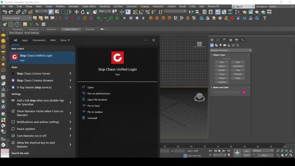Open the Hierarchy panel icon

(224, 40)
